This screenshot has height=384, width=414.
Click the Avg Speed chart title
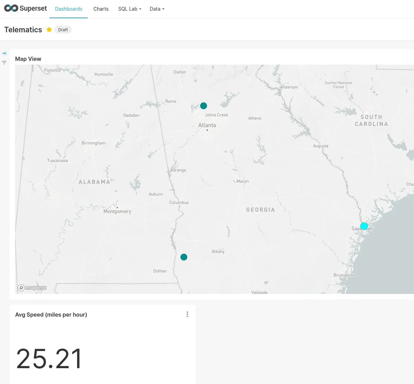coord(51,315)
